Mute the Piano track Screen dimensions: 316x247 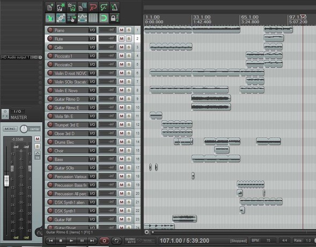tap(122, 30)
